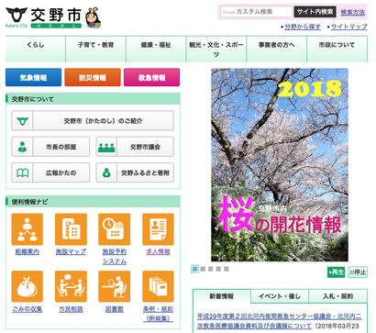Screen dimensions: 376x333
Task: Select the first slideshow indicator dot
Action: tap(194, 269)
